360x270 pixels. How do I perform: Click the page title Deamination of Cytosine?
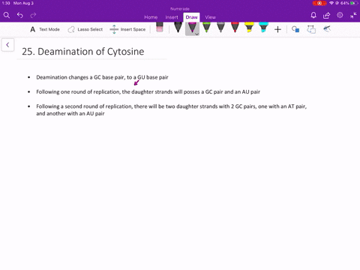[x=83, y=52]
